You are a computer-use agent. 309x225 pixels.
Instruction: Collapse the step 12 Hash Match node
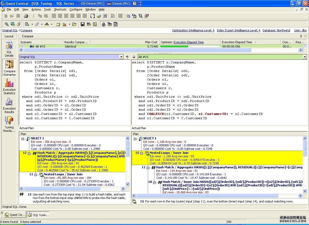pyautogui.click(x=29, y=153)
